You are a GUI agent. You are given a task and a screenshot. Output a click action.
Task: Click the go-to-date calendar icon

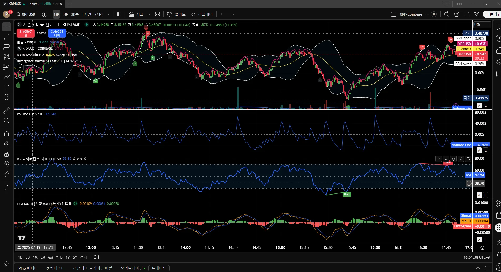pos(96,257)
